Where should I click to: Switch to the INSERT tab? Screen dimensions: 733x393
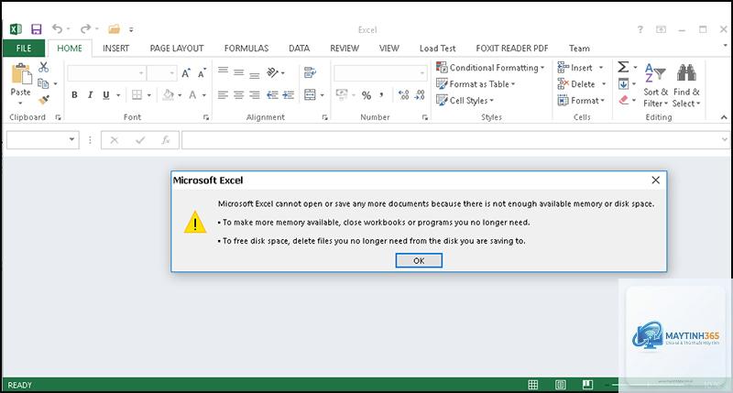[x=116, y=49]
